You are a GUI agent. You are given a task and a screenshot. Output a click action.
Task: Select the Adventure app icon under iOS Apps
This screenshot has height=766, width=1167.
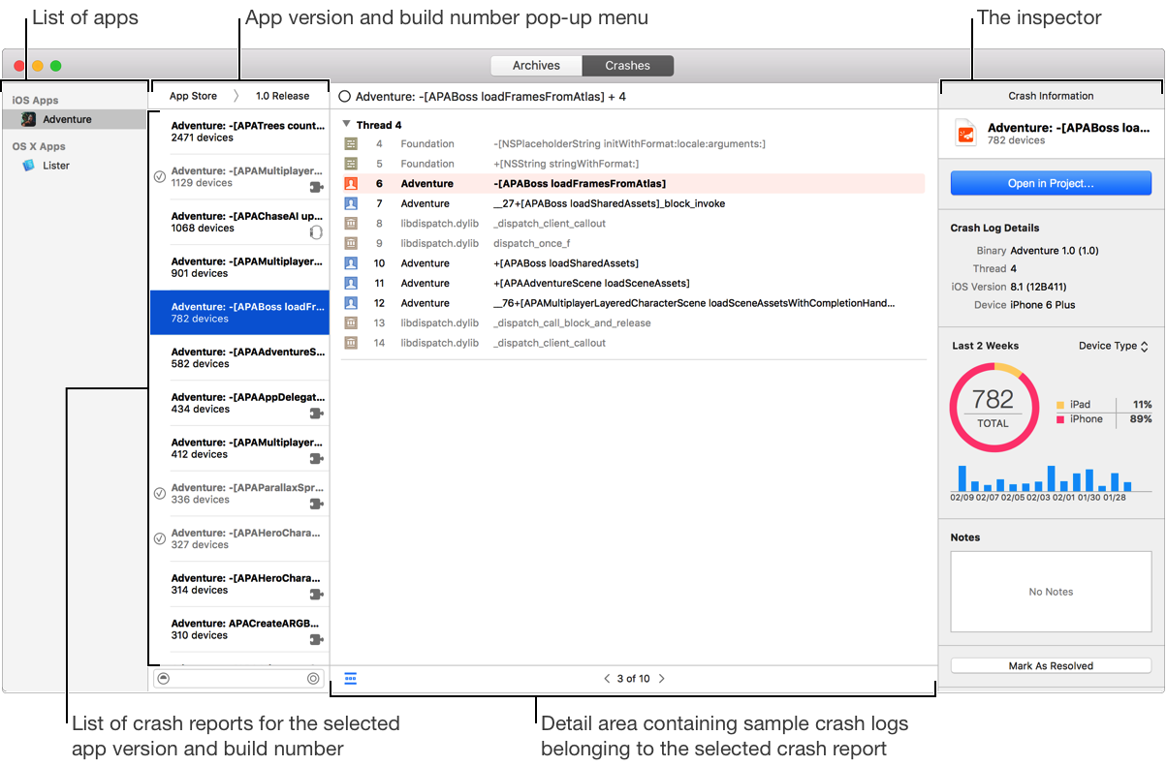coord(29,119)
